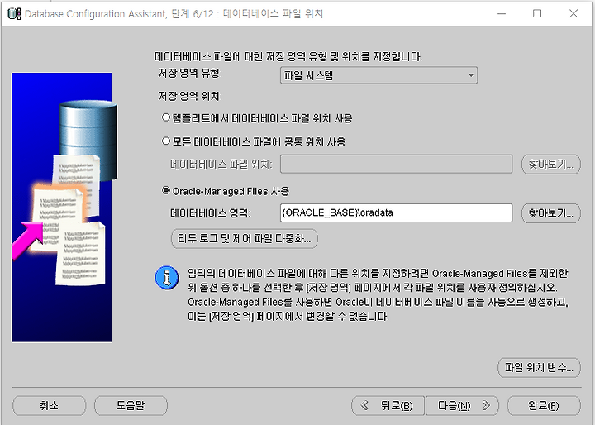Proceed with 다음(N) button
The width and height of the screenshot is (595, 425).
[x=462, y=406]
